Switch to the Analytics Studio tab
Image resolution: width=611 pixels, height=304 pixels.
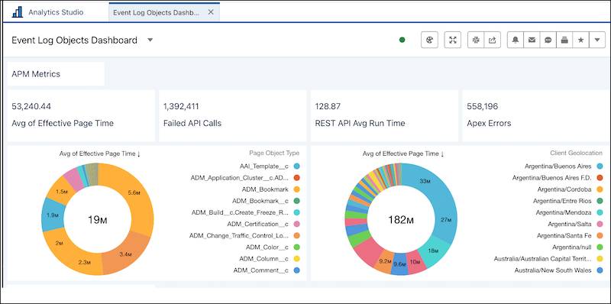(56, 12)
